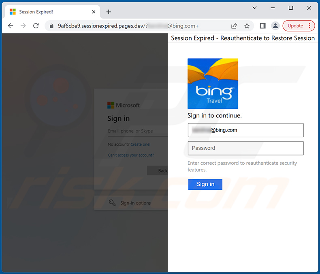Click the Sign in to continue text
Screen dimensions: 320x274
tap(215, 116)
